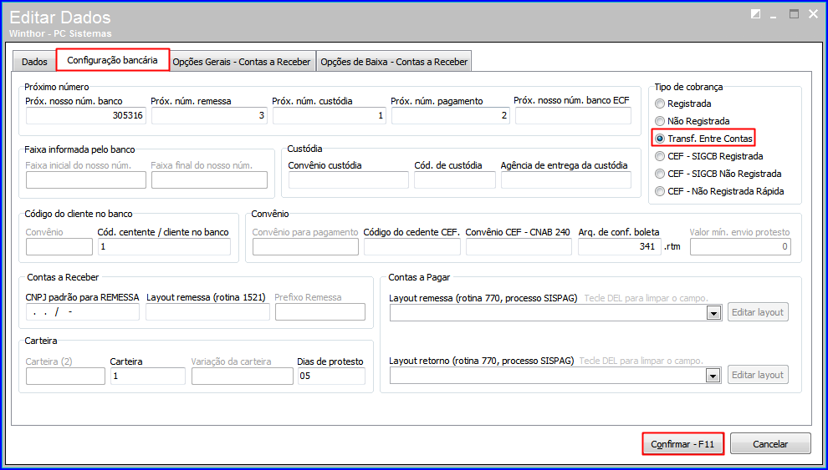Select Transf. Entre Contas radio option
828x470 pixels.
[660, 139]
